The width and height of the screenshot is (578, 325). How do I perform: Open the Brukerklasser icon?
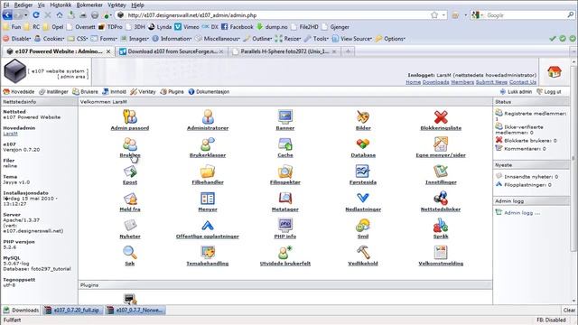(x=208, y=144)
